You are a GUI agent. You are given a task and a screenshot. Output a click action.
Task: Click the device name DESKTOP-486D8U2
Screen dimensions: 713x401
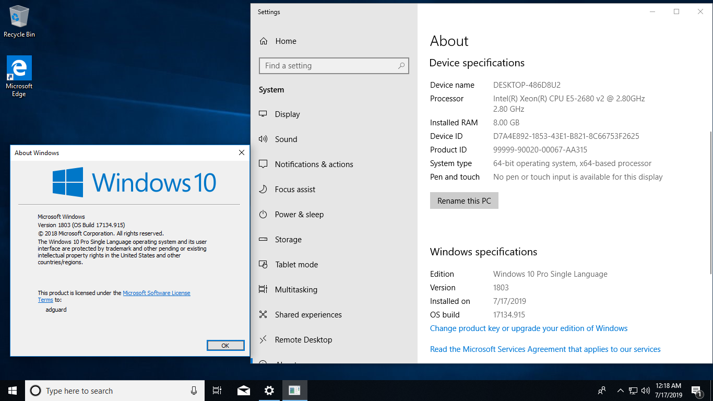[527, 85]
